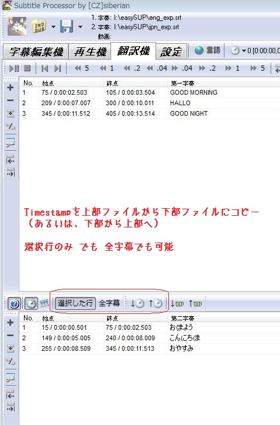Switch to the 再生機 tab
Image resolution: width=280 pixels, height=425 pixels.
[90, 51]
